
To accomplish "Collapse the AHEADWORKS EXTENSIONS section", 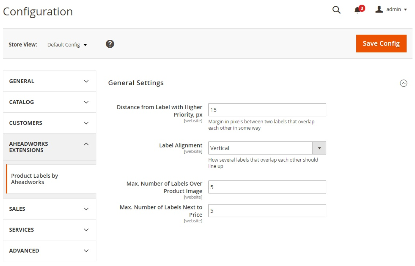I will click(50, 147).
